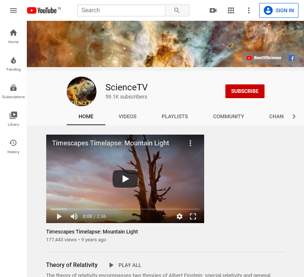Click the large center play button
Viewport: 304px width, 277px height.
[x=125, y=179]
